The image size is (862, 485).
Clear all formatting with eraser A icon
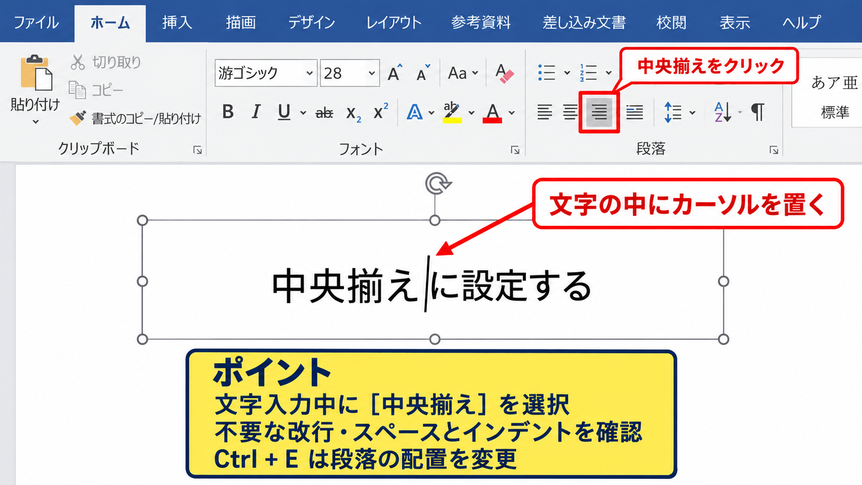pos(504,73)
